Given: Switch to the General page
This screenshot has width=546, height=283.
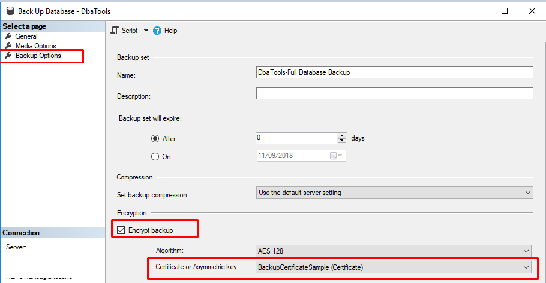Looking at the screenshot, I should 26,36.
